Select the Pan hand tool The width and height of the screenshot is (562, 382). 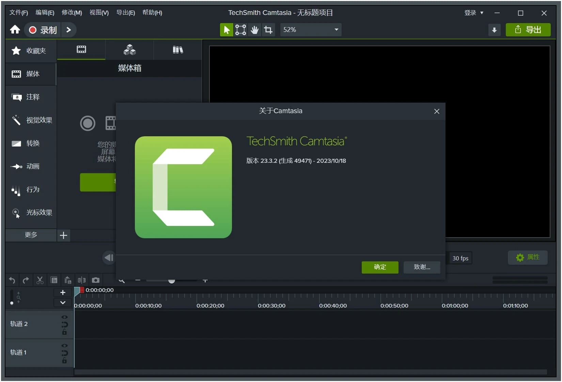coord(254,30)
